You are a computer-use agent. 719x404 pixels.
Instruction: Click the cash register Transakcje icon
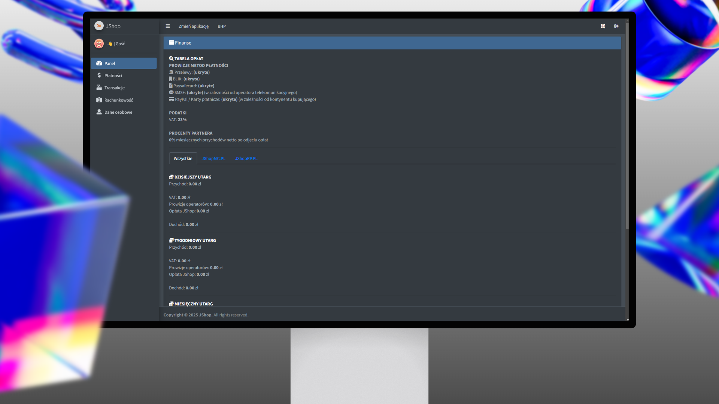pyautogui.click(x=99, y=88)
